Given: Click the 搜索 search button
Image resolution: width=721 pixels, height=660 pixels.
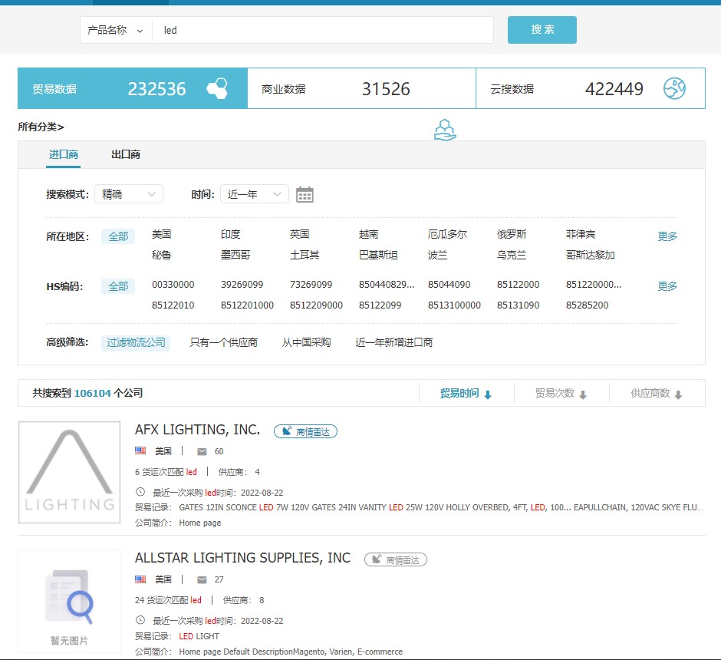Looking at the screenshot, I should [x=542, y=30].
